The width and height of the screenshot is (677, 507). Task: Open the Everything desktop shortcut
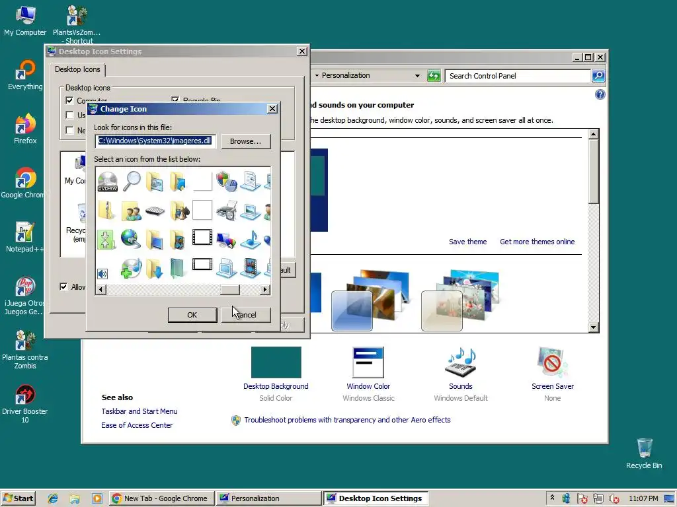[x=25, y=75]
